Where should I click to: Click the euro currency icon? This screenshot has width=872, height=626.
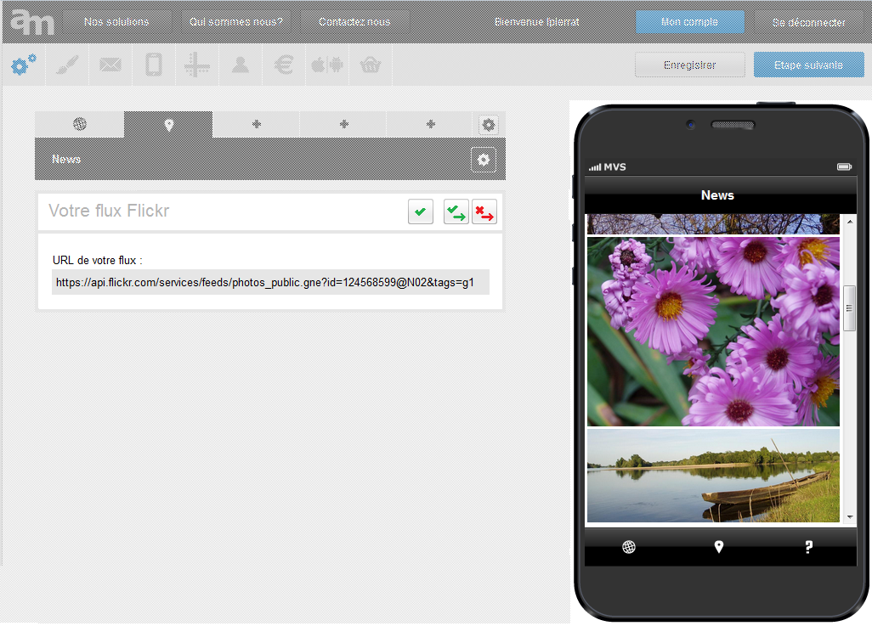point(285,65)
